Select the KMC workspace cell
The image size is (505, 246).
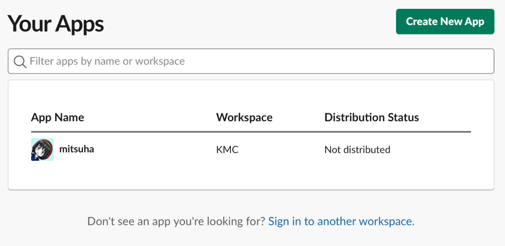click(x=227, y=150)
